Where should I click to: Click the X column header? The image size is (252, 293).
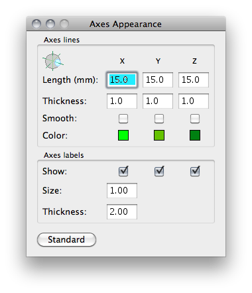click(x=122, y=61)
